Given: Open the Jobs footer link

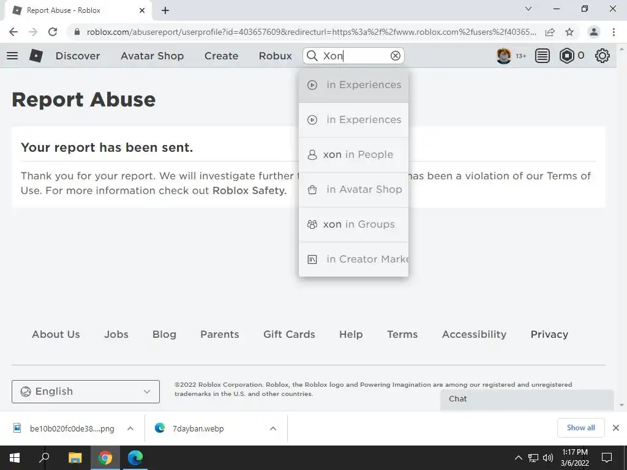Looking at the screenshot, I should [116, 334].
